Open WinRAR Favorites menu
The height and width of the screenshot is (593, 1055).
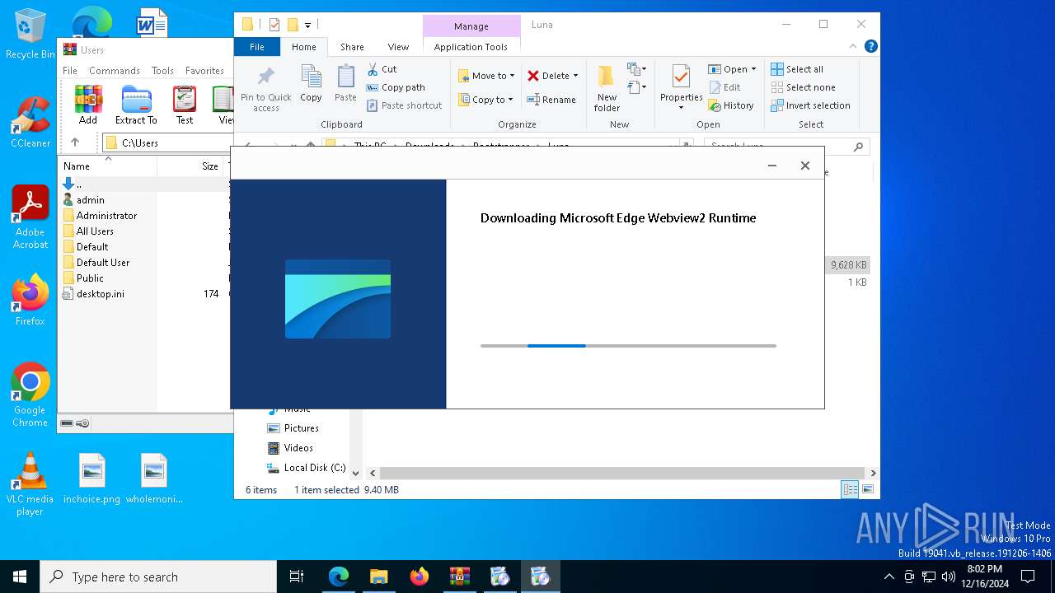(x=204, y=71)
